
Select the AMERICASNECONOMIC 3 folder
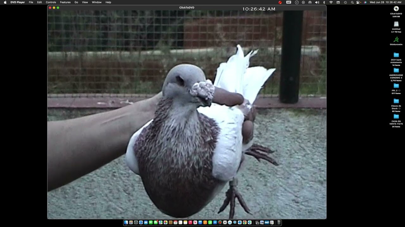pos(396,70)
